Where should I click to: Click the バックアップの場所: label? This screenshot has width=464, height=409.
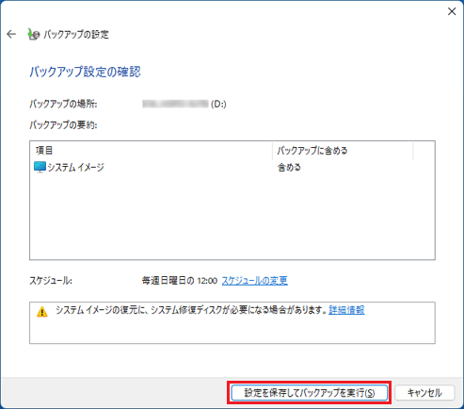coord(63,104)
